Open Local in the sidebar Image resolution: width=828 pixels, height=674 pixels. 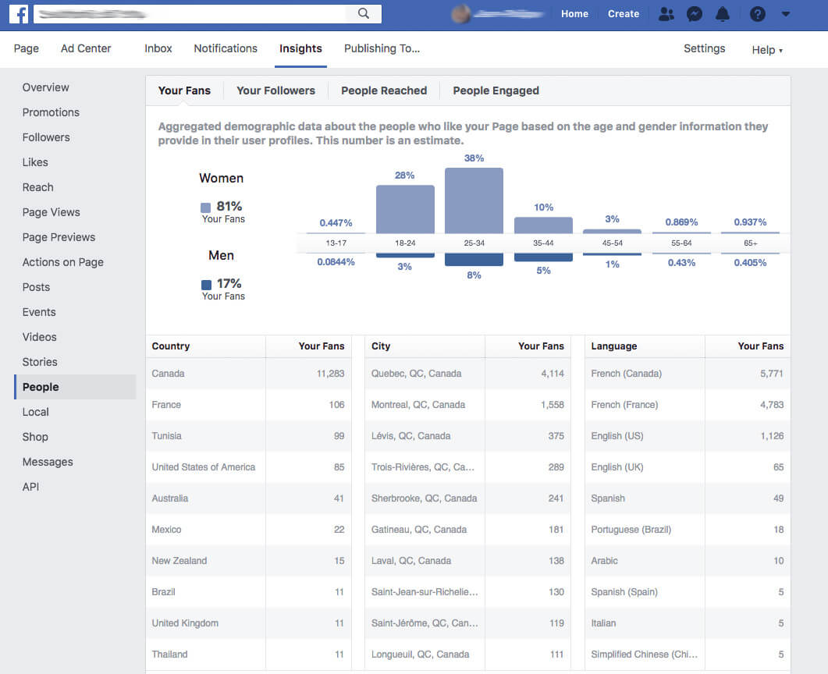(35, 412)
